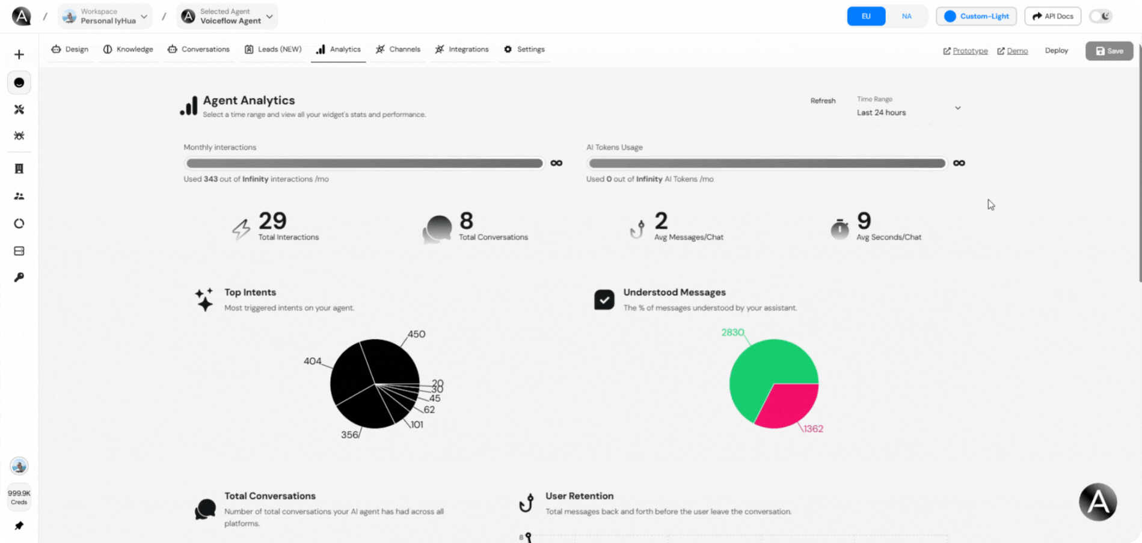1142x543 pixels.
Task: Click the pin icon at sidebar bottom
Action: coord(19,526)
